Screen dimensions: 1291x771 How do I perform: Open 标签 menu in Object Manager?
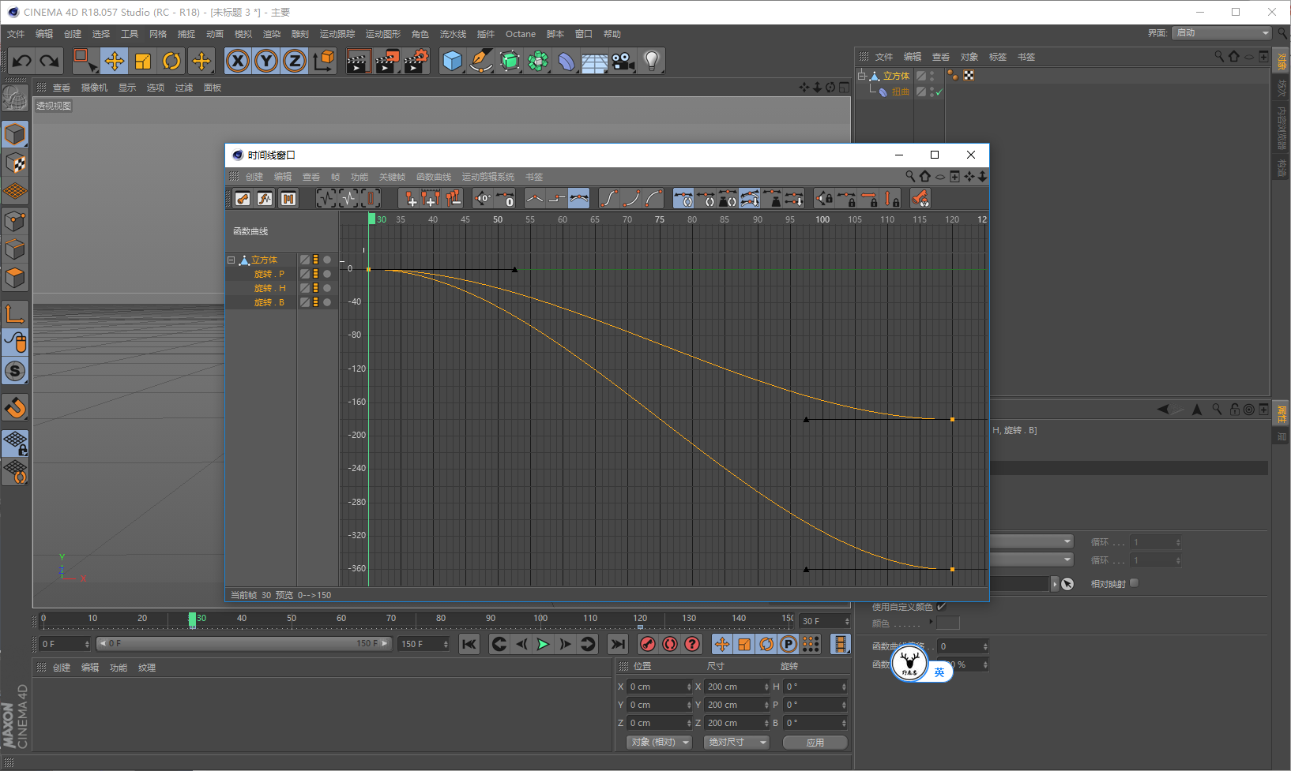(998, 57)
